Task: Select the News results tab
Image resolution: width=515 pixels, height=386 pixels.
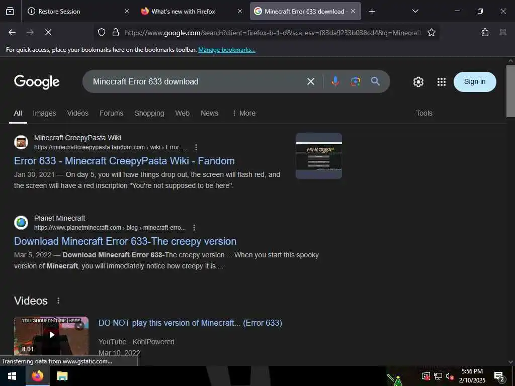Action: 210,113
